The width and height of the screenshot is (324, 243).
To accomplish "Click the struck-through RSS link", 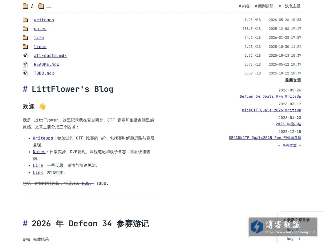I will click(x=86, y=184).
